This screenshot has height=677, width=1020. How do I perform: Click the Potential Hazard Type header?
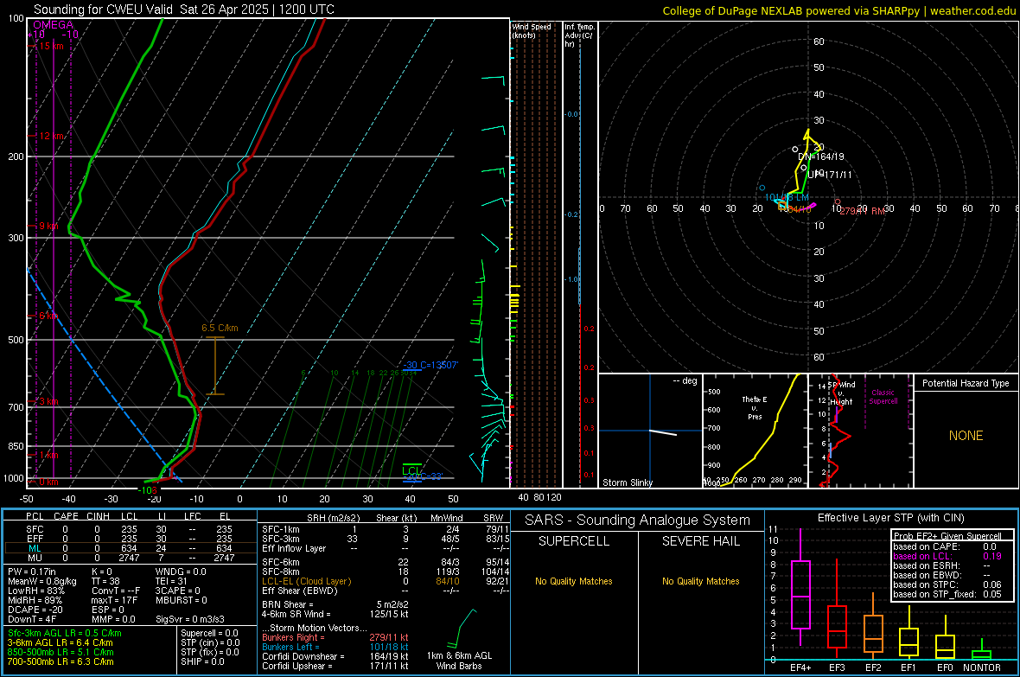pos(966,383)
